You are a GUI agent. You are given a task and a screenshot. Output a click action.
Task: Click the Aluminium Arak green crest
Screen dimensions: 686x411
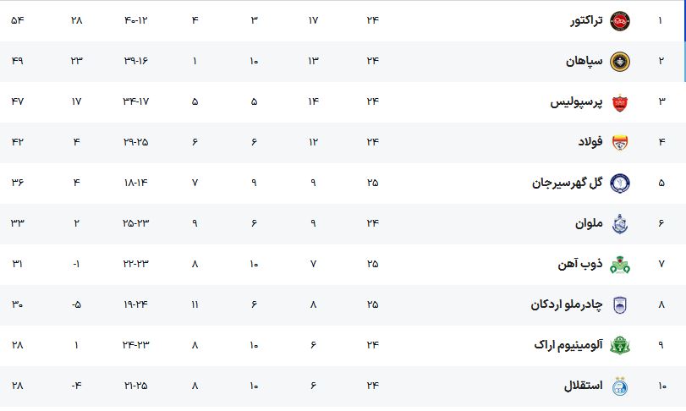pyautogui.click(x=619, y=345)
